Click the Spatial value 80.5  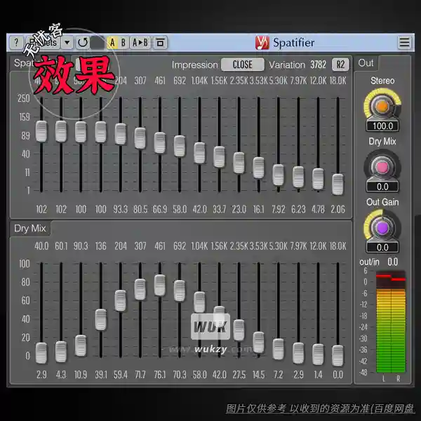coord(140,209)
